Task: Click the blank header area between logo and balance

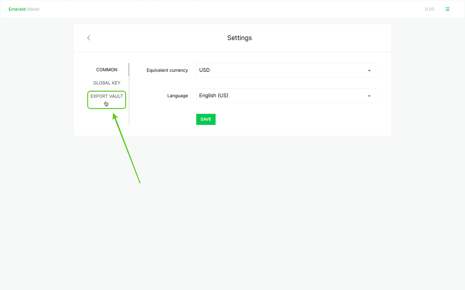Action: (x=232, y=9)
